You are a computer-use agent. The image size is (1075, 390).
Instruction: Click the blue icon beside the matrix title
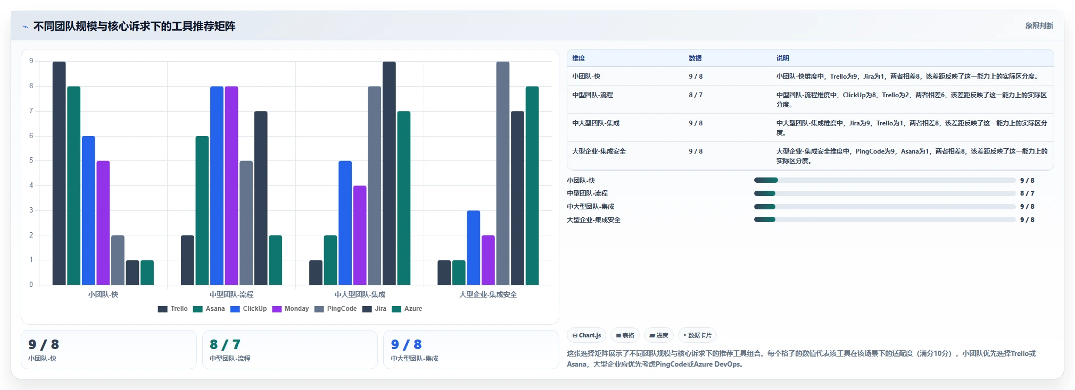25,27
